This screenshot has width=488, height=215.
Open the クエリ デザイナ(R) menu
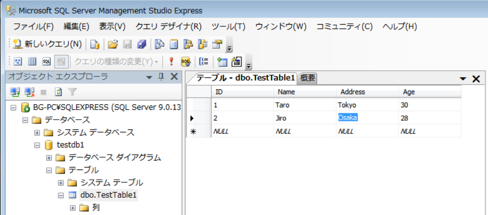pyautogui.click(x=169, y=27)
